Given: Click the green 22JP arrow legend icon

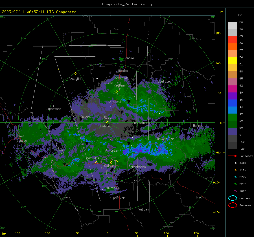Looking at the screenshot, I should [233, 184].
